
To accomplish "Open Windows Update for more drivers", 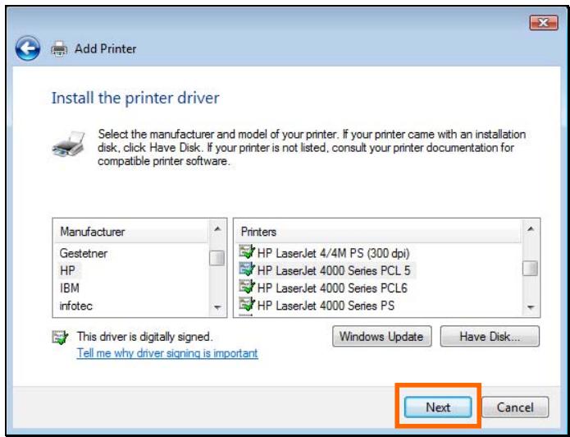I will [x=381, y=336].
